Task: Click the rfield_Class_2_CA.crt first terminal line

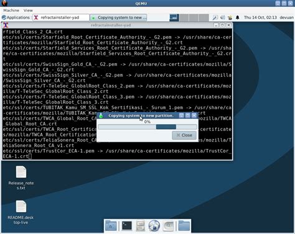Action: pos(33,32)
